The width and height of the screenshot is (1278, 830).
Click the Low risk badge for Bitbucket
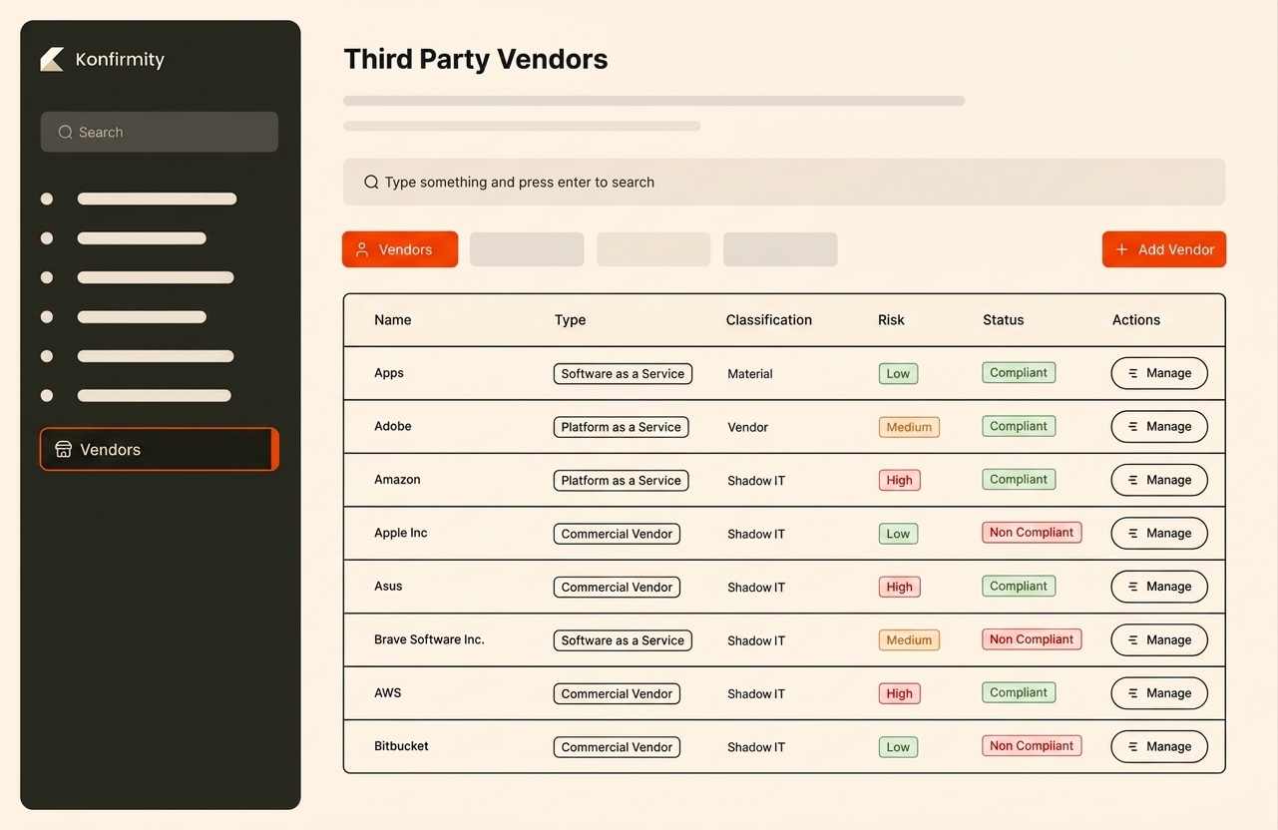pos(898,747)
